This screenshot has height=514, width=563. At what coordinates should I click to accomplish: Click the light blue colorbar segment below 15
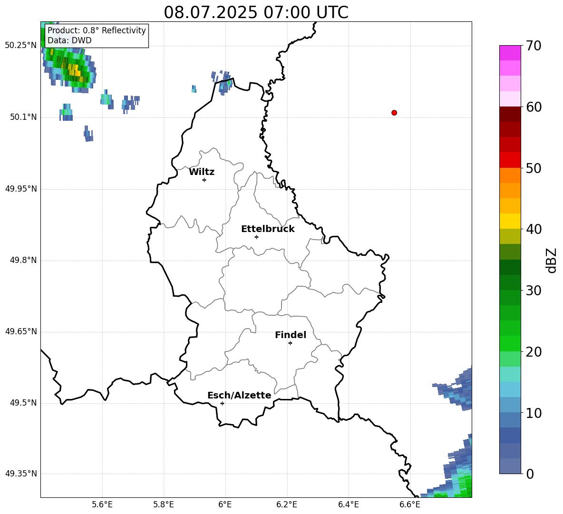click(510, 389)
